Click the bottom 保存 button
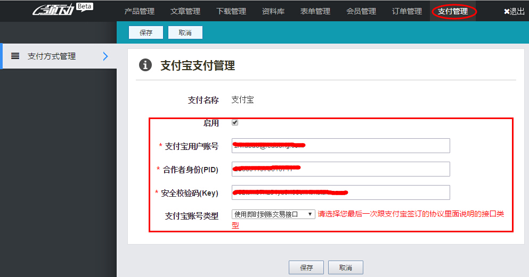This screenshot has width=529, height=277. [x=306, y=267]
